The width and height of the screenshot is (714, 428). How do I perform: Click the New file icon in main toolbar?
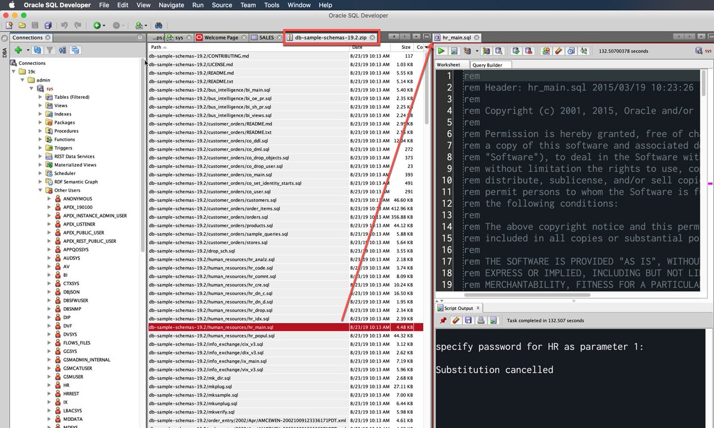click(9, 25)
